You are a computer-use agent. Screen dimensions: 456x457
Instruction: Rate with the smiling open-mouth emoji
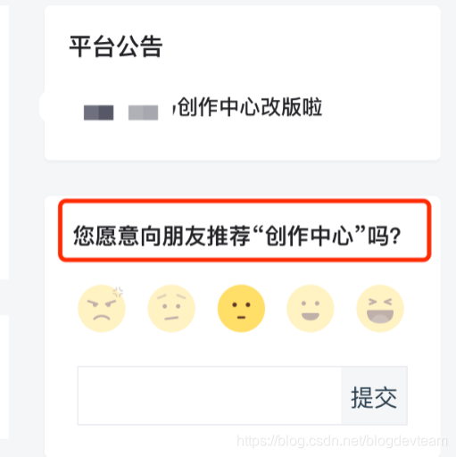click(311, 309)
